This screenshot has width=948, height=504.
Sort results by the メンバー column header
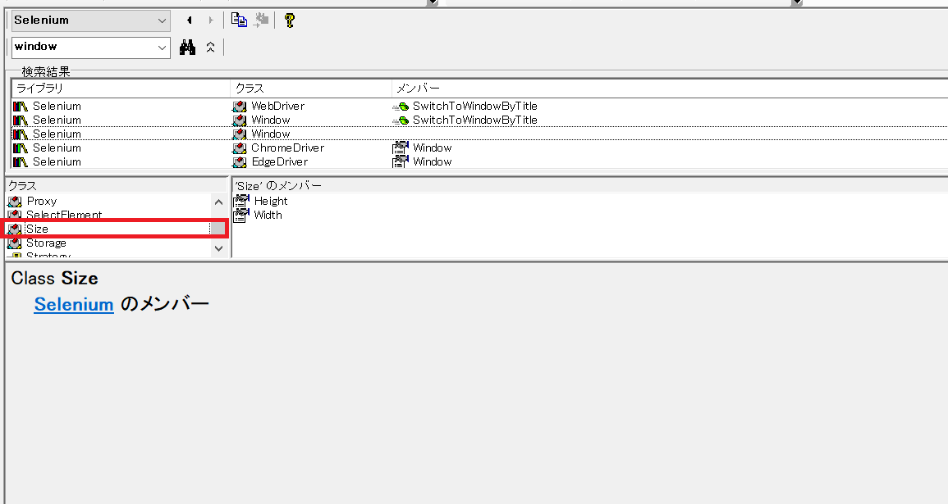(670, 89)
